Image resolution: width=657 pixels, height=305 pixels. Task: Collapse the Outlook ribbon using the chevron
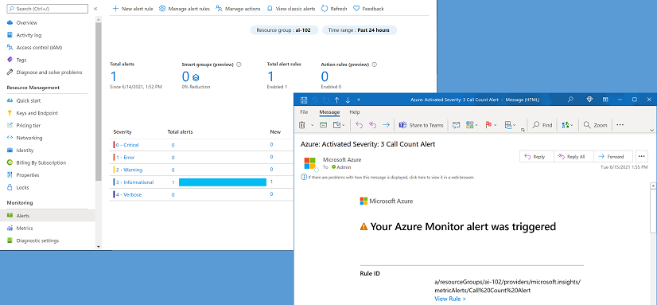(651, 131)
